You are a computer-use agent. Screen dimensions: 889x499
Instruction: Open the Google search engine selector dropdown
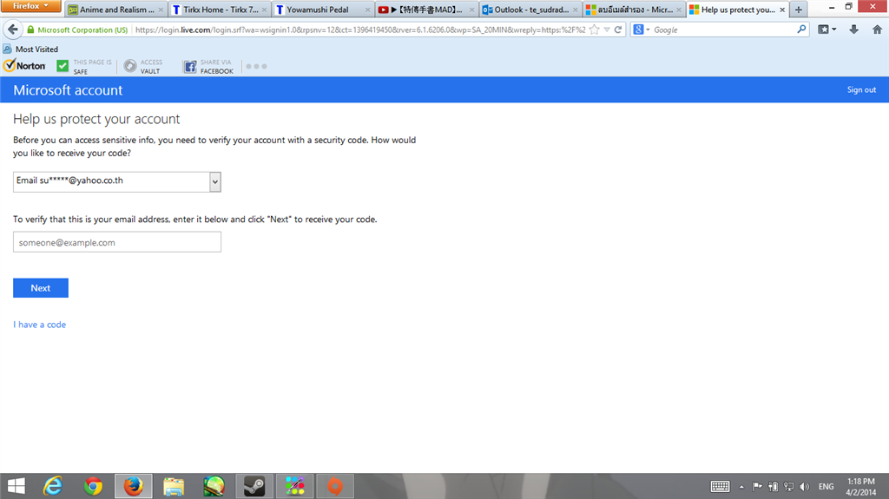point(642,30)
